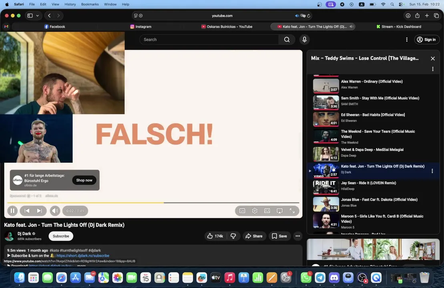Open Apple TV from the Dock
This screenshot has height=288, width=444.
[x=215, y=278]
